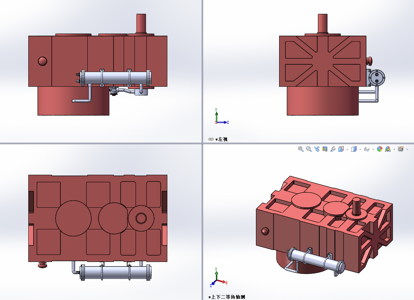Click the vertical splitter between the viewports
The height and width of the screenshot is (300, 414).
[203, 71]
